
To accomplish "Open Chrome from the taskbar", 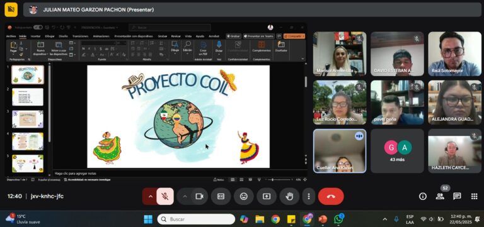I will pos(275,219).
